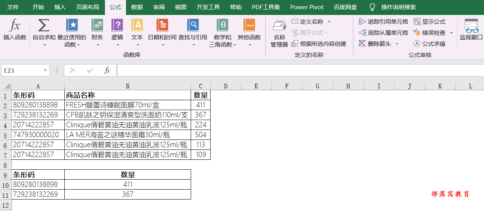Open Math and Trig (数学和三角函数) icon
Image resolution: width=484 pixels, height=211 pixels.
point(222,25)
